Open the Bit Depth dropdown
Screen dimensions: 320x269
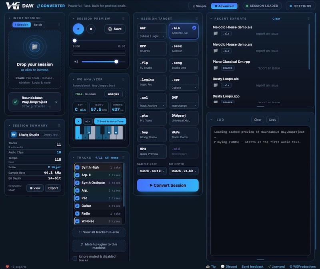184,171
